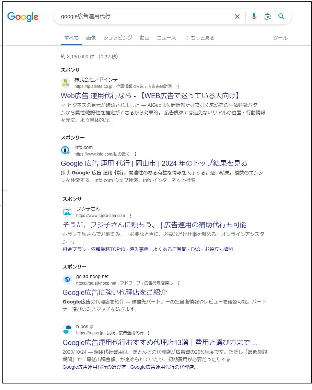The image size is (312, 390).
Task: Click the フジ子さん favicon
Action: [x=67, y=212]
